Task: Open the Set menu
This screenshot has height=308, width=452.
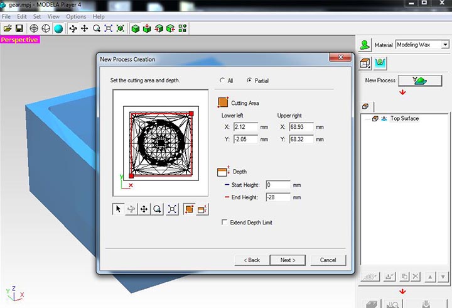Action: 37,16
